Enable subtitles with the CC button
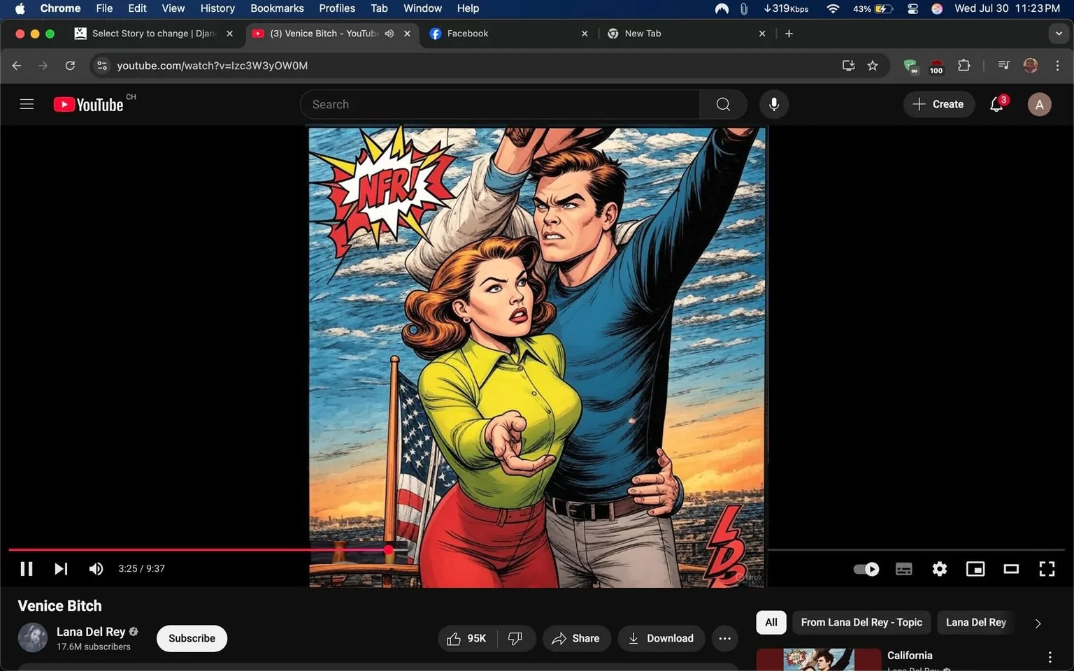The width and height of the screenshot is (1074, 671). 903,568
